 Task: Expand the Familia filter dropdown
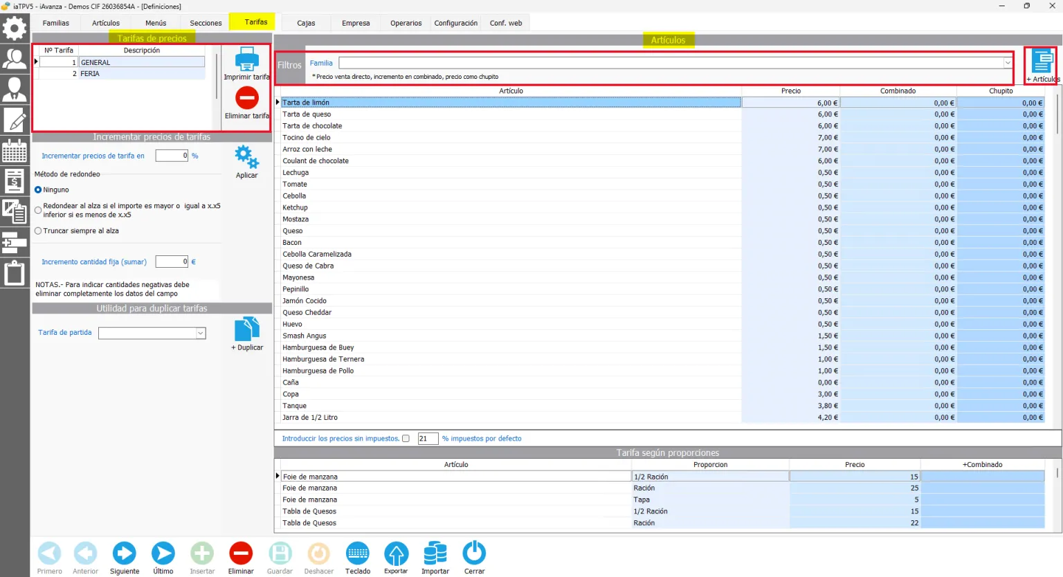click(x=1008, y=63)
